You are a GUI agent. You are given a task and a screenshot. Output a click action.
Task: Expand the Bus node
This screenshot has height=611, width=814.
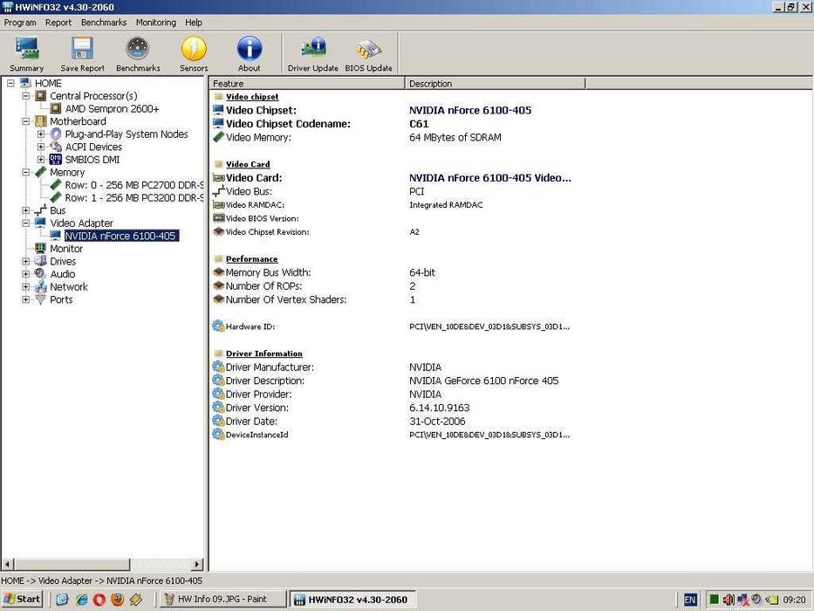(25, 210)
